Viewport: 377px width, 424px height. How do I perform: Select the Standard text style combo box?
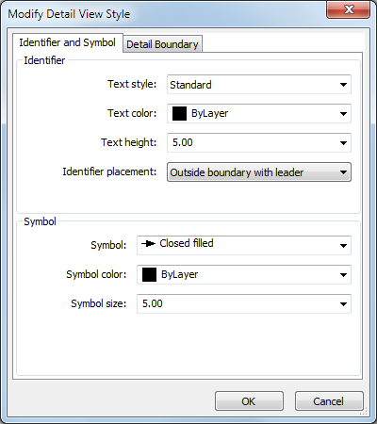259,84
